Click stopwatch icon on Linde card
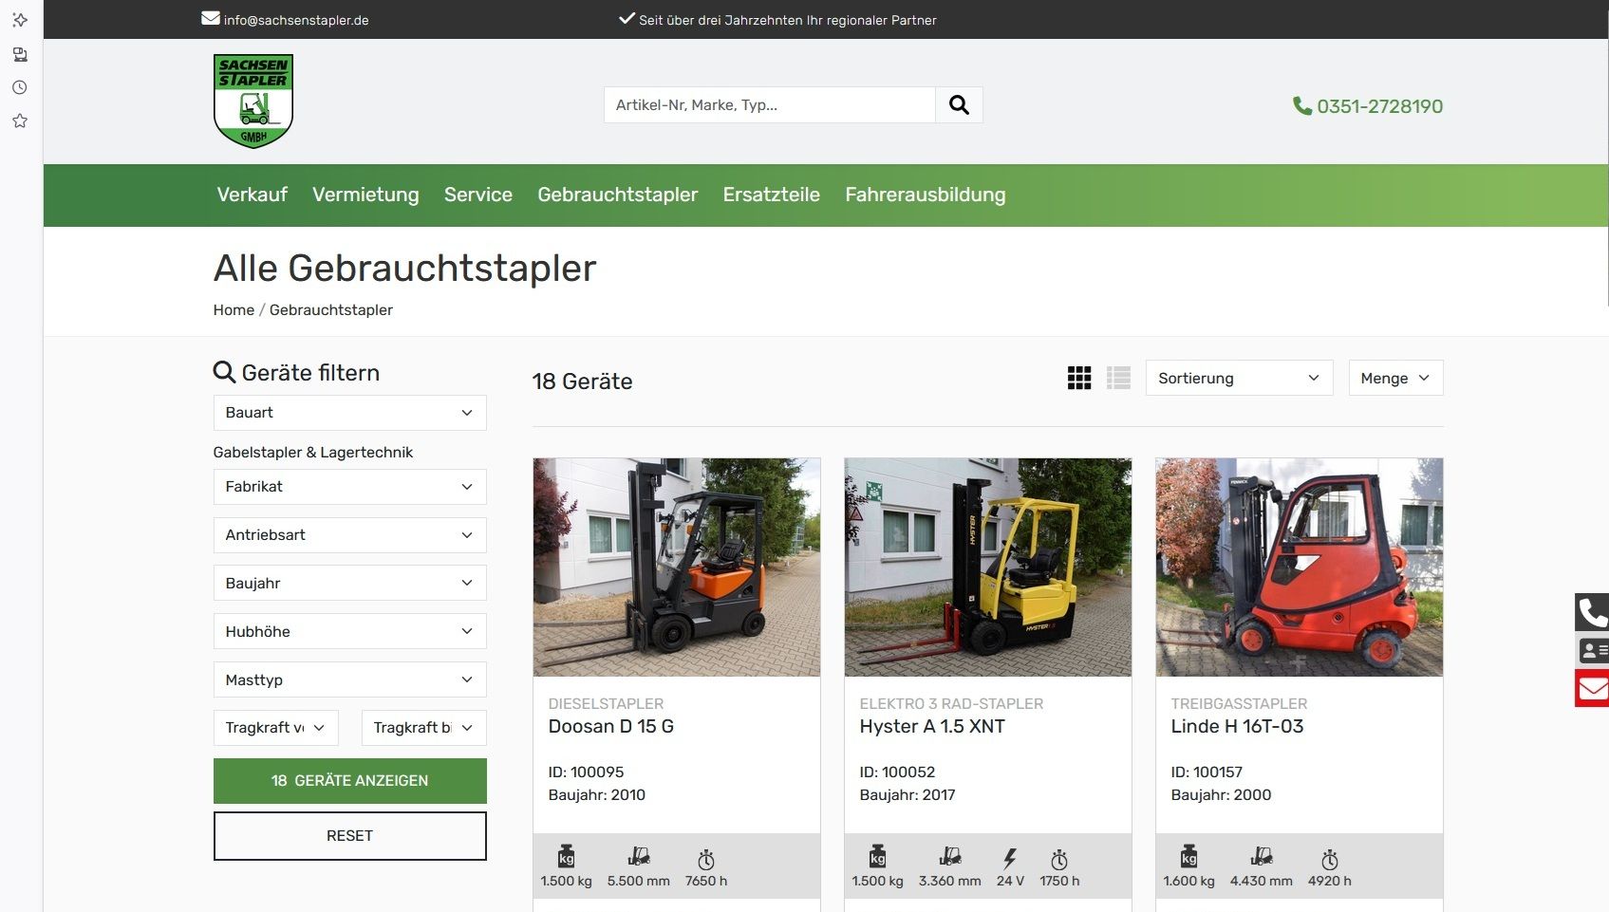This screenshot has height=912, width=1609. pos(1330,860)
